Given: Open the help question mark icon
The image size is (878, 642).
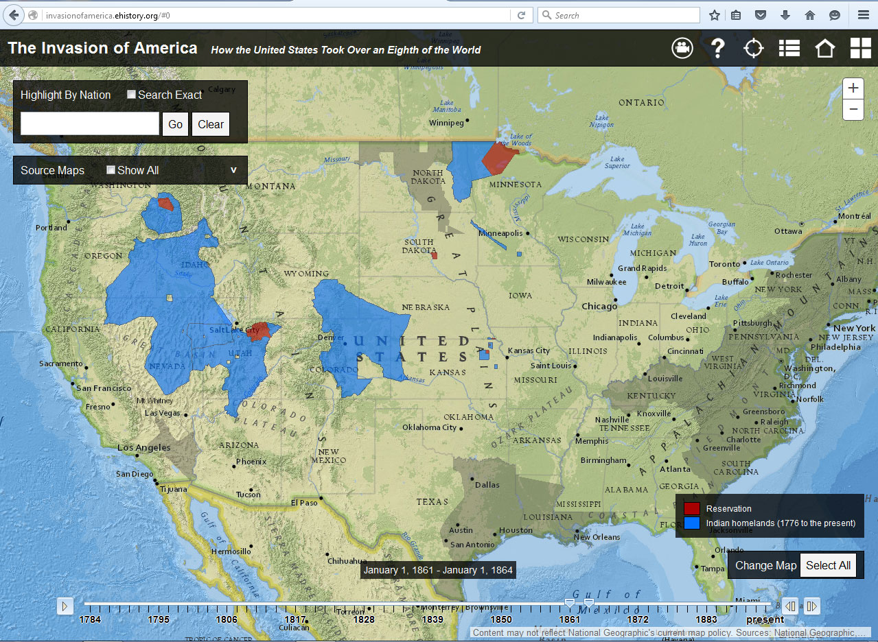Looking at the screenshot, I should coord(717,48).
